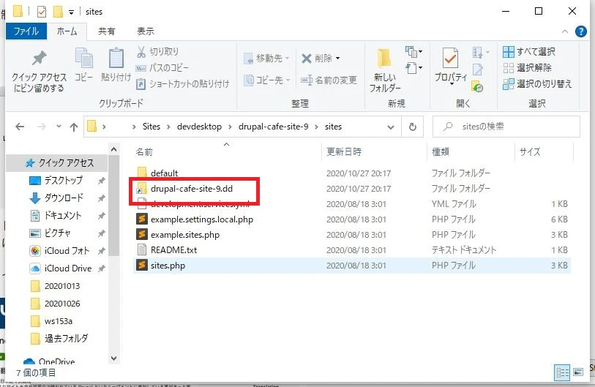The image size is (595, 387).
Task: Click the Open dropdown icon in ribbon
Action: pyautogui.click(x=480, y=52)
